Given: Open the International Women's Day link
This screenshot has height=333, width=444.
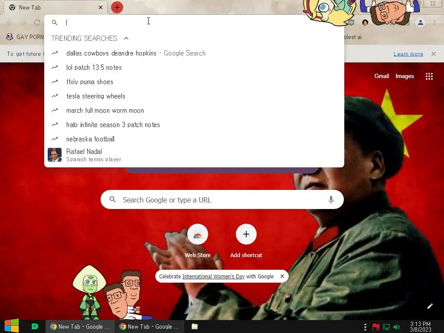Looking at the screenshot, I should coord(213,276).
